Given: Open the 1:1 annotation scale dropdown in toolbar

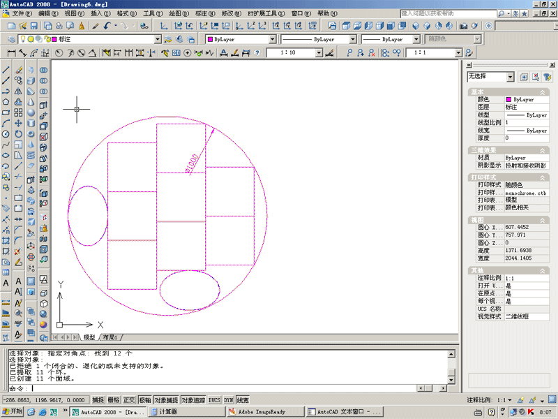Looking at the screenshot, I should point(458,53).
